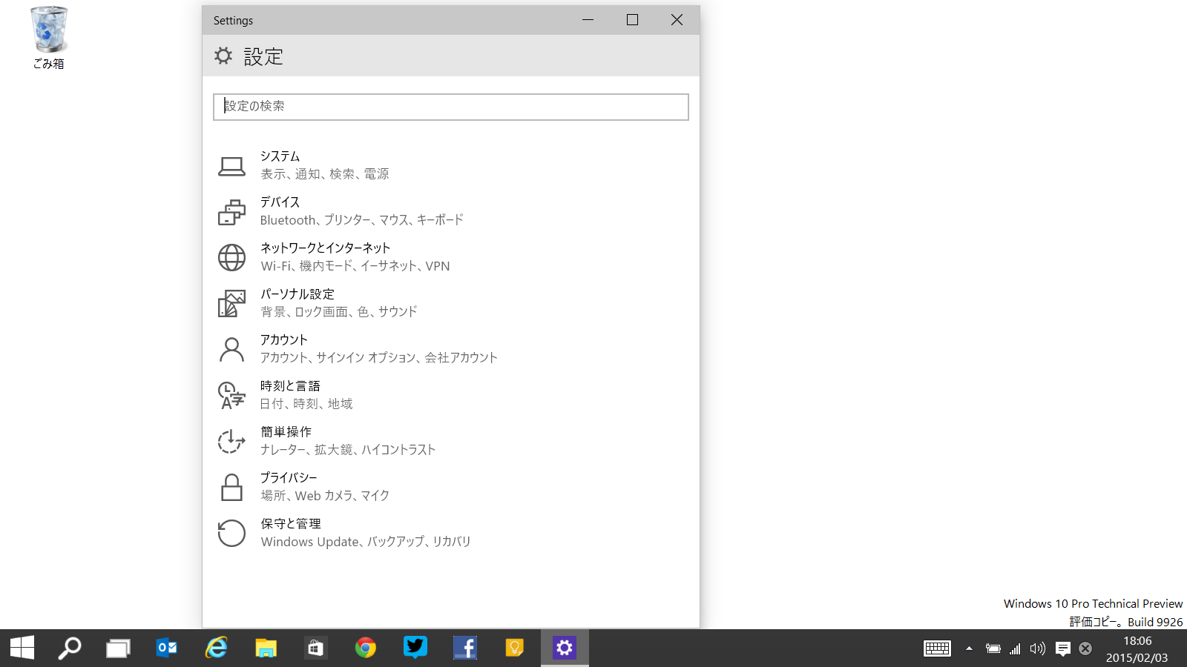Click the パーソナル設定 picture icon
Screen dimensions: 1187x667
click(x=231, y=303)
